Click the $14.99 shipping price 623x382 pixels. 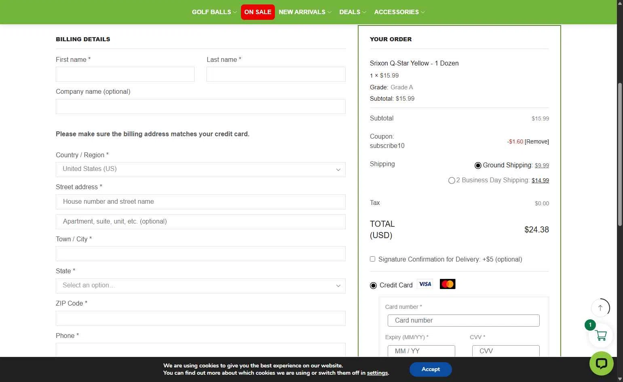point(540,180)
